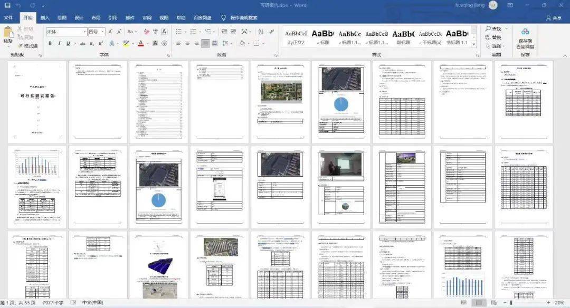Toggle justified alignment button
The height and width of the screenshot is (308, 570).
tap(205, 43)
